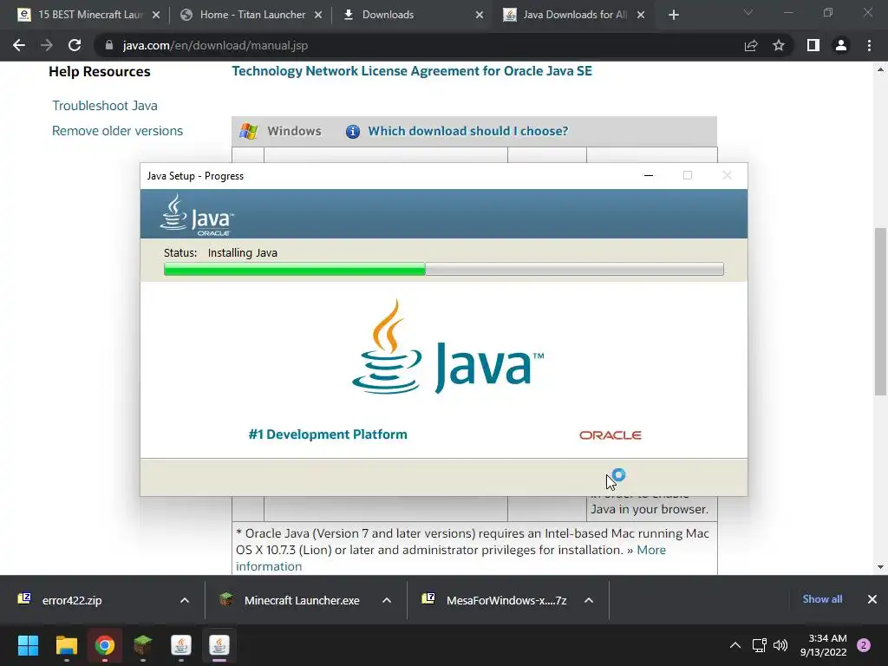The image size is (888, 666).
Task: Click the java.com address bar
Action: pos(419,45)
